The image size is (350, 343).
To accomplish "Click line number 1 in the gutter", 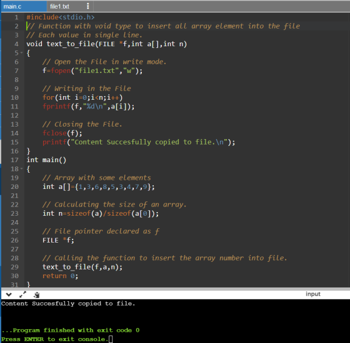I will coord(16,17).
